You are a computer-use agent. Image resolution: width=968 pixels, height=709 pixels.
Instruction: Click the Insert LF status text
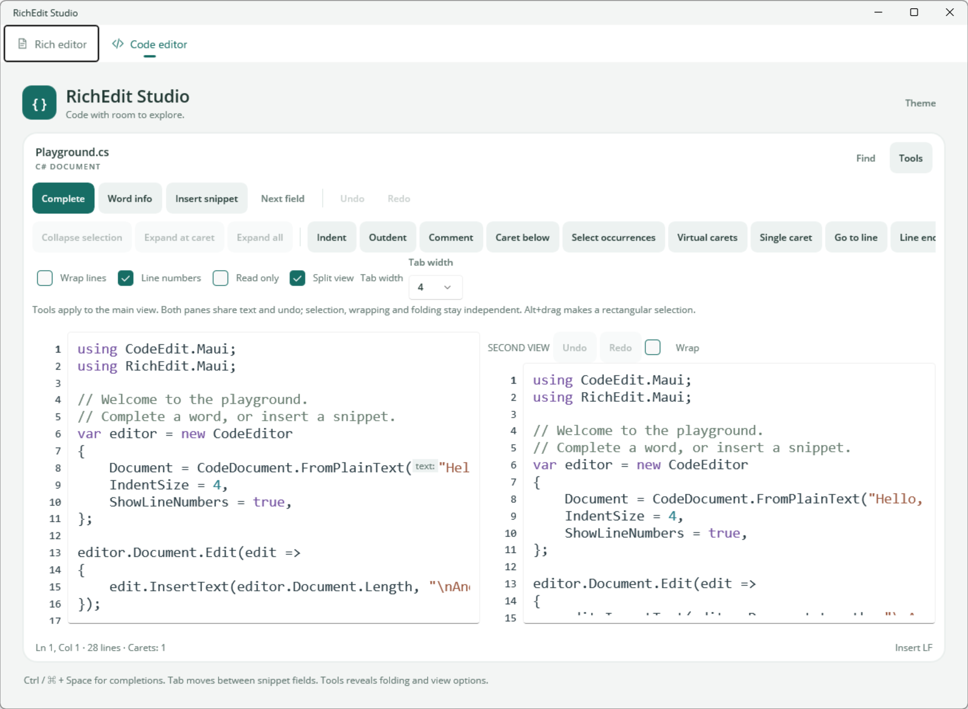click(914, 647)
